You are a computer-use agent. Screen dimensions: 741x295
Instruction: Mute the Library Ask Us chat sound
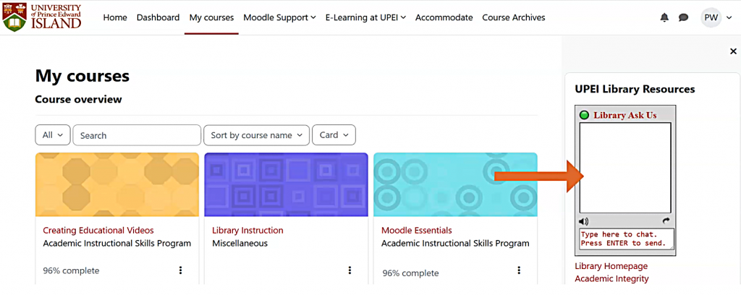pos(584,221)
